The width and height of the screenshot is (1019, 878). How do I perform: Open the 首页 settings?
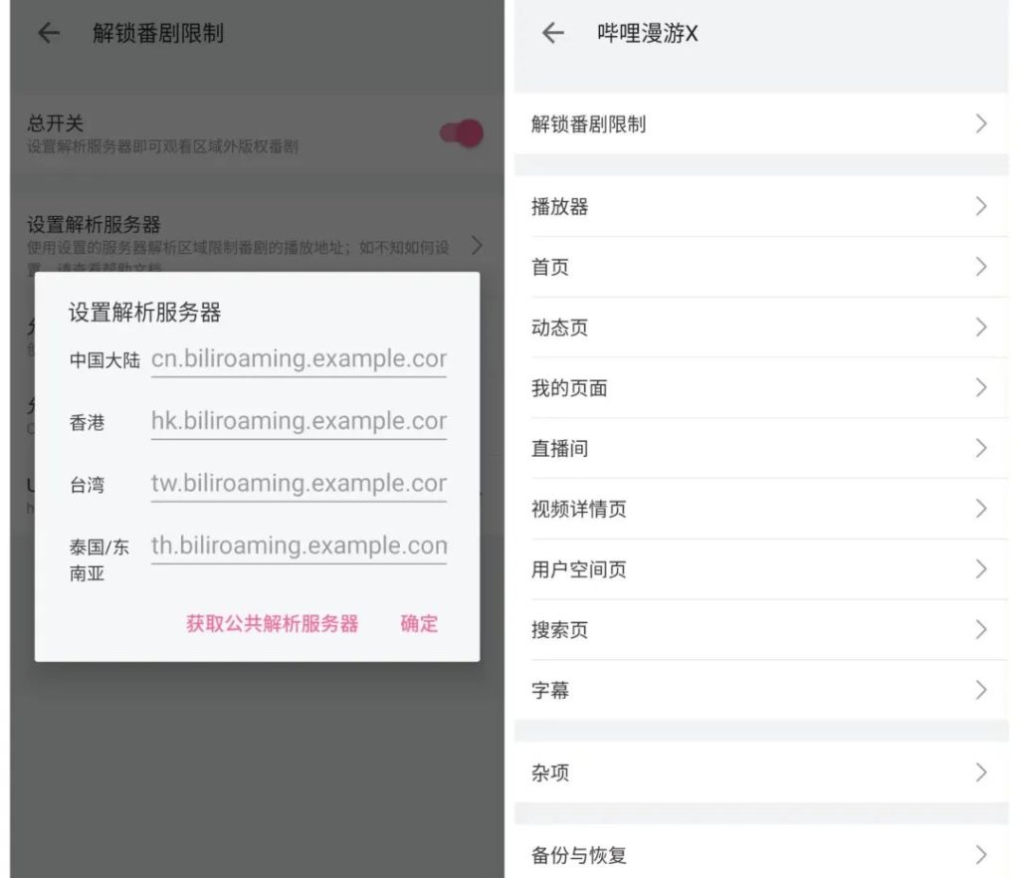pos(761,267)
